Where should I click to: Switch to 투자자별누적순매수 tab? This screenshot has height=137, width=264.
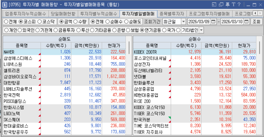[x=99, y=14]
